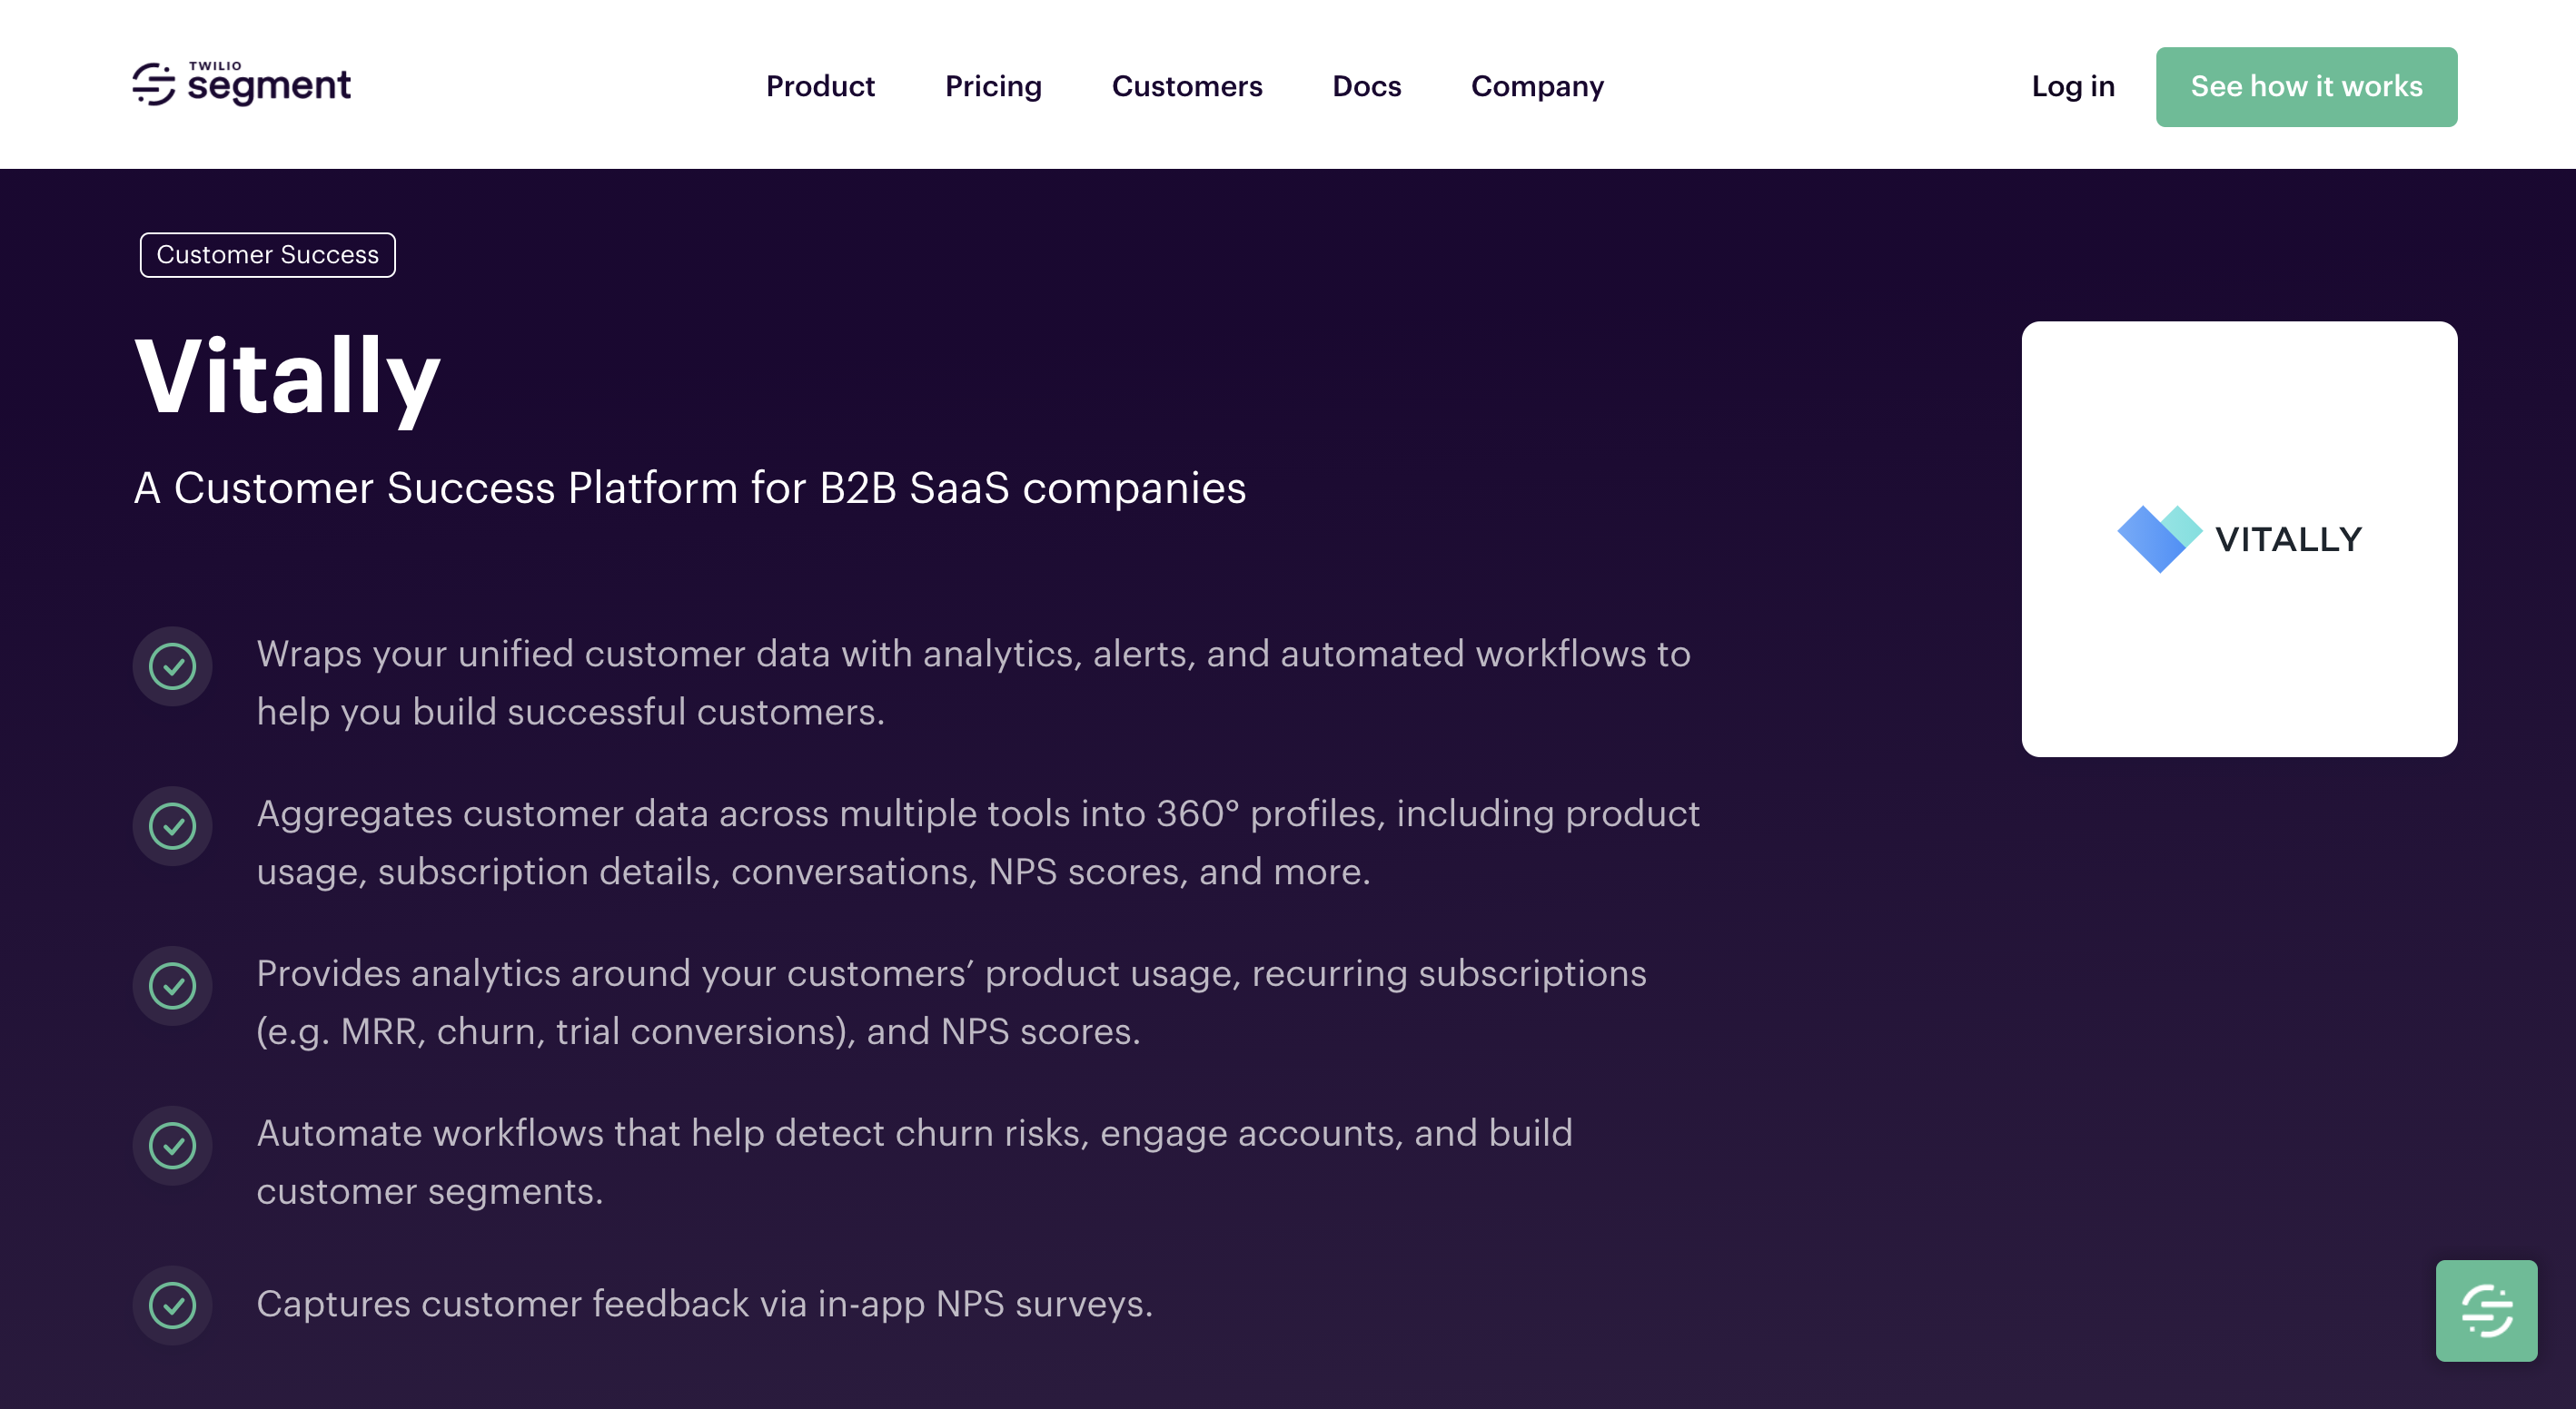2576x1409 pixels.
Task: Click checkmark icon beside 'Automate workflows' text
Action: (x=173, y=1145)
